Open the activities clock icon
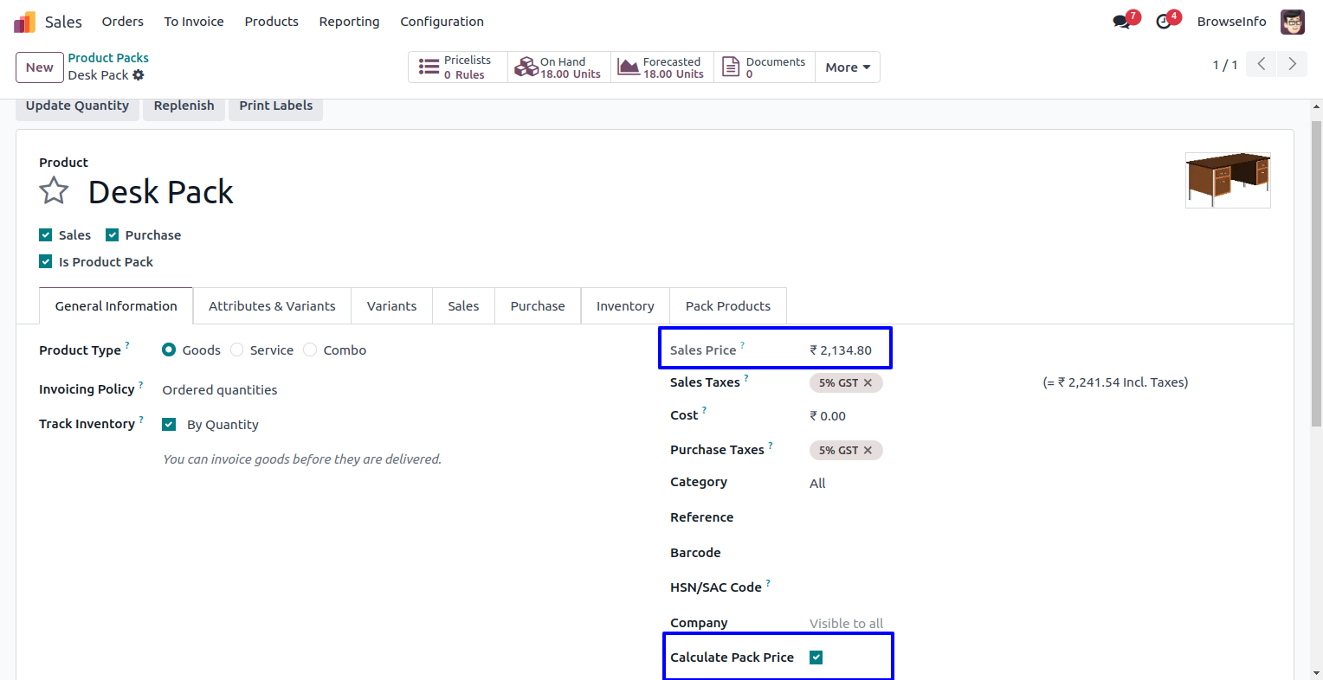This screenshot has height=680, width=1323. click(x=1164, y=22)
